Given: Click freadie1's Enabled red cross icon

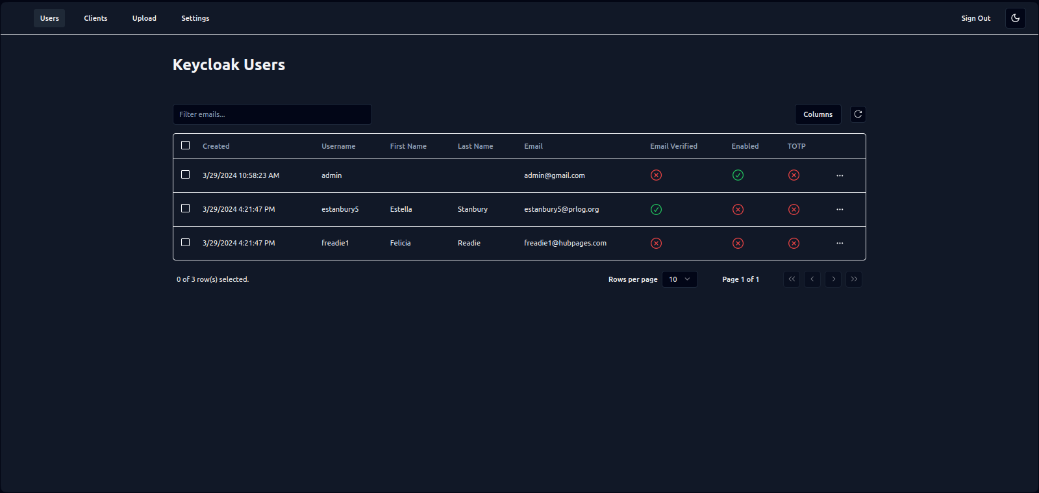Looking at the screenshot, I should tap(738, 243).
